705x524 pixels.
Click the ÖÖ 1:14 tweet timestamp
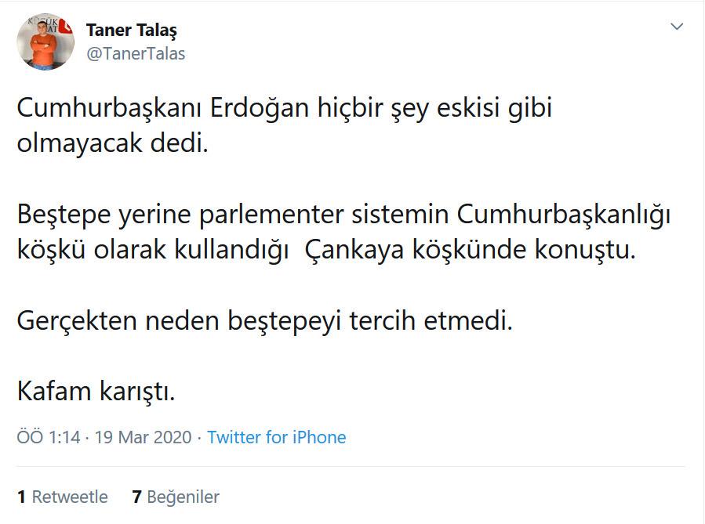click(x=49, y=437)
